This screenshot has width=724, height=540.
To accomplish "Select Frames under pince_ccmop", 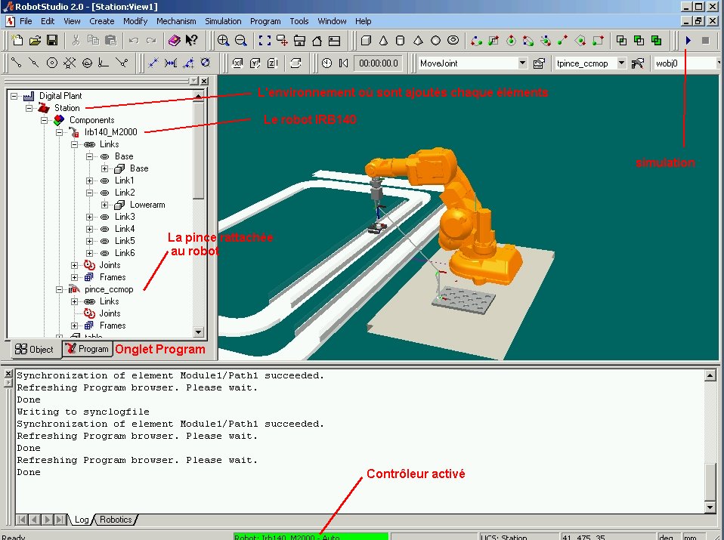I will [x=113, y=326].
